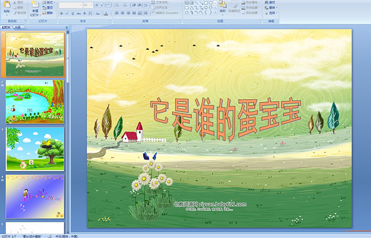Select the right arrow shape in gallery
This screenshot has width=371, height=238.
(206, 8)
